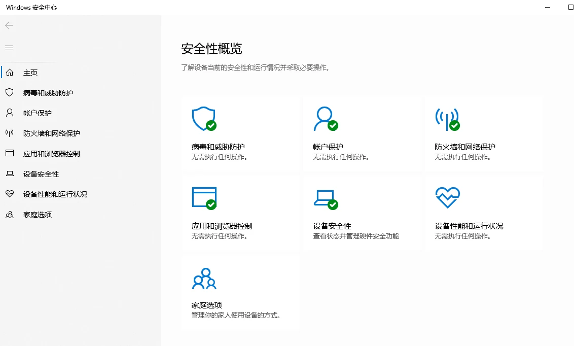Open 防火墙和网络保护 from the sidebar
Image resolution: width=574 pixels, height=346 pixels.
[52, 133]
